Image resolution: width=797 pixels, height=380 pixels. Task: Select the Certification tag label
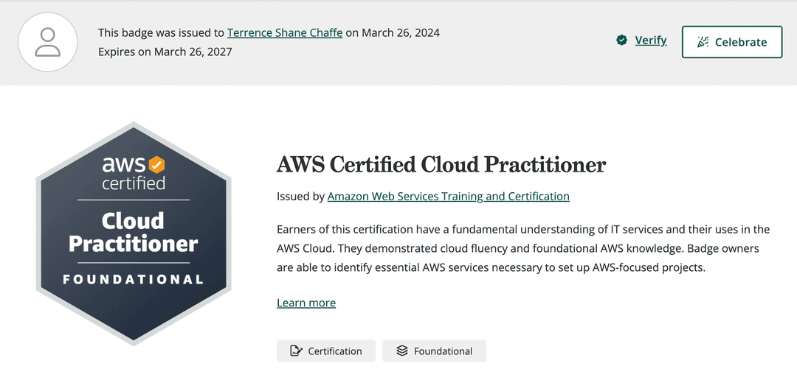[x=335, y=351]
